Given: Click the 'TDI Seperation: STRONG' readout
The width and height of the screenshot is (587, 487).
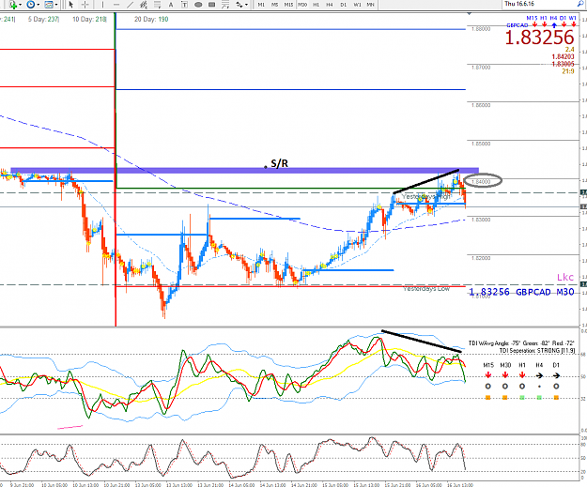Looking at the screenshot, I should (537, 351).
